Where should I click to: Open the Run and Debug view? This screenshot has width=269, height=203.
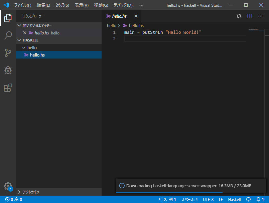click(x=8, y=70)
